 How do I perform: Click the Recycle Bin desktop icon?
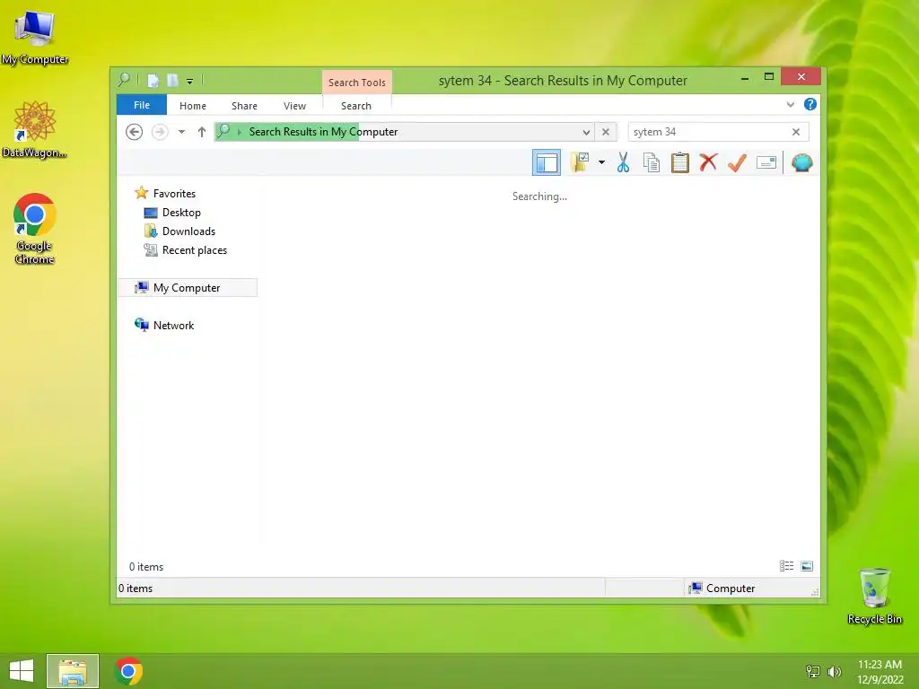(x=874, y=596)
